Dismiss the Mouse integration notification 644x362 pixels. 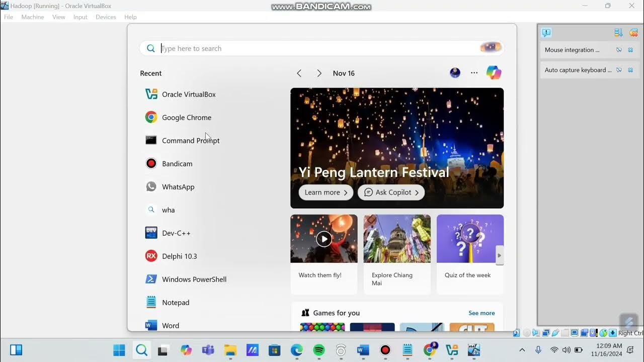point(630,50)
